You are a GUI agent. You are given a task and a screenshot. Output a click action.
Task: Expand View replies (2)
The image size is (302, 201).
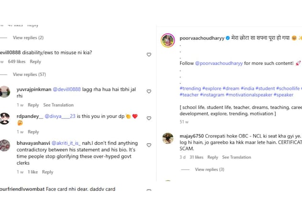pyautogui.click(x=28, y=38)
